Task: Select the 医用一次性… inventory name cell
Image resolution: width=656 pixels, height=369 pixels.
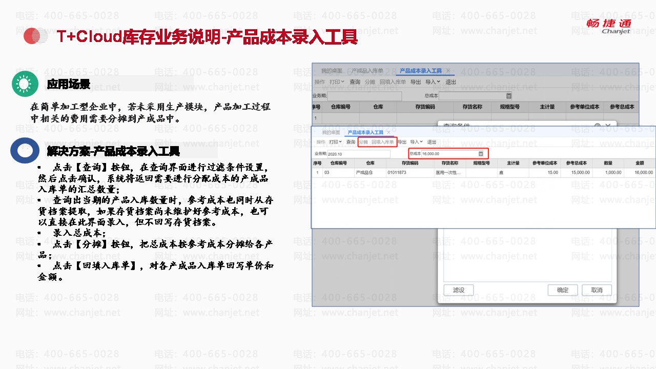Action: point(450,173)
